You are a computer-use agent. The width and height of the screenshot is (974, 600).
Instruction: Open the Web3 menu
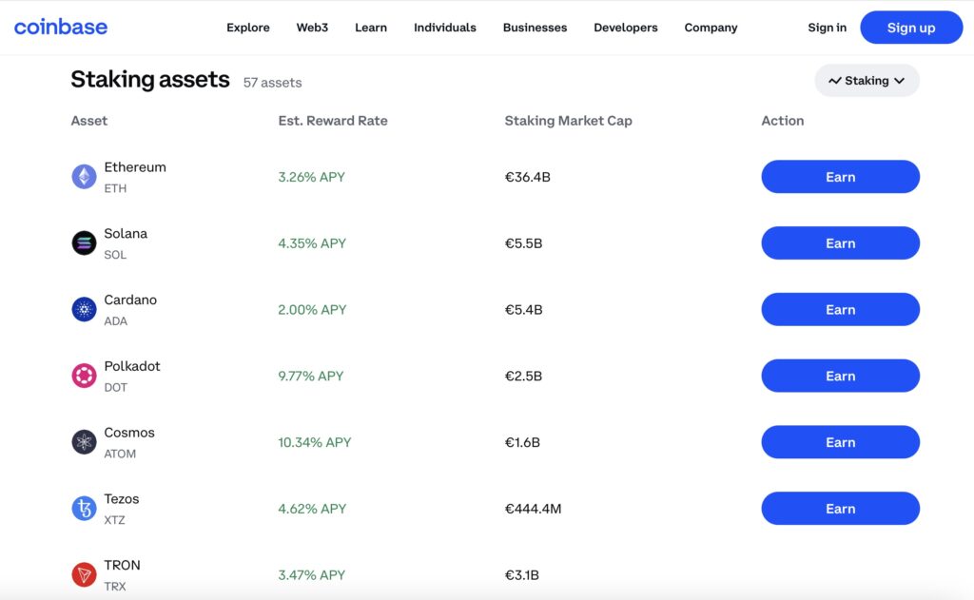coord(312,28)
